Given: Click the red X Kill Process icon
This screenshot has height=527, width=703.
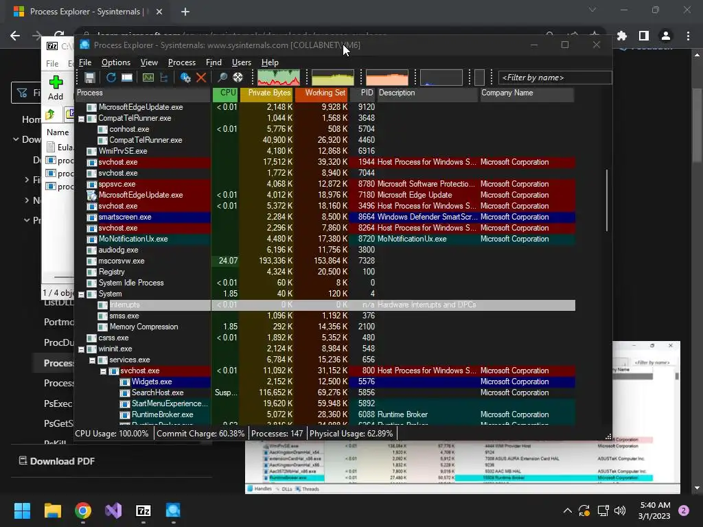Looking at the screenshot, I should (x=201, y=78).
